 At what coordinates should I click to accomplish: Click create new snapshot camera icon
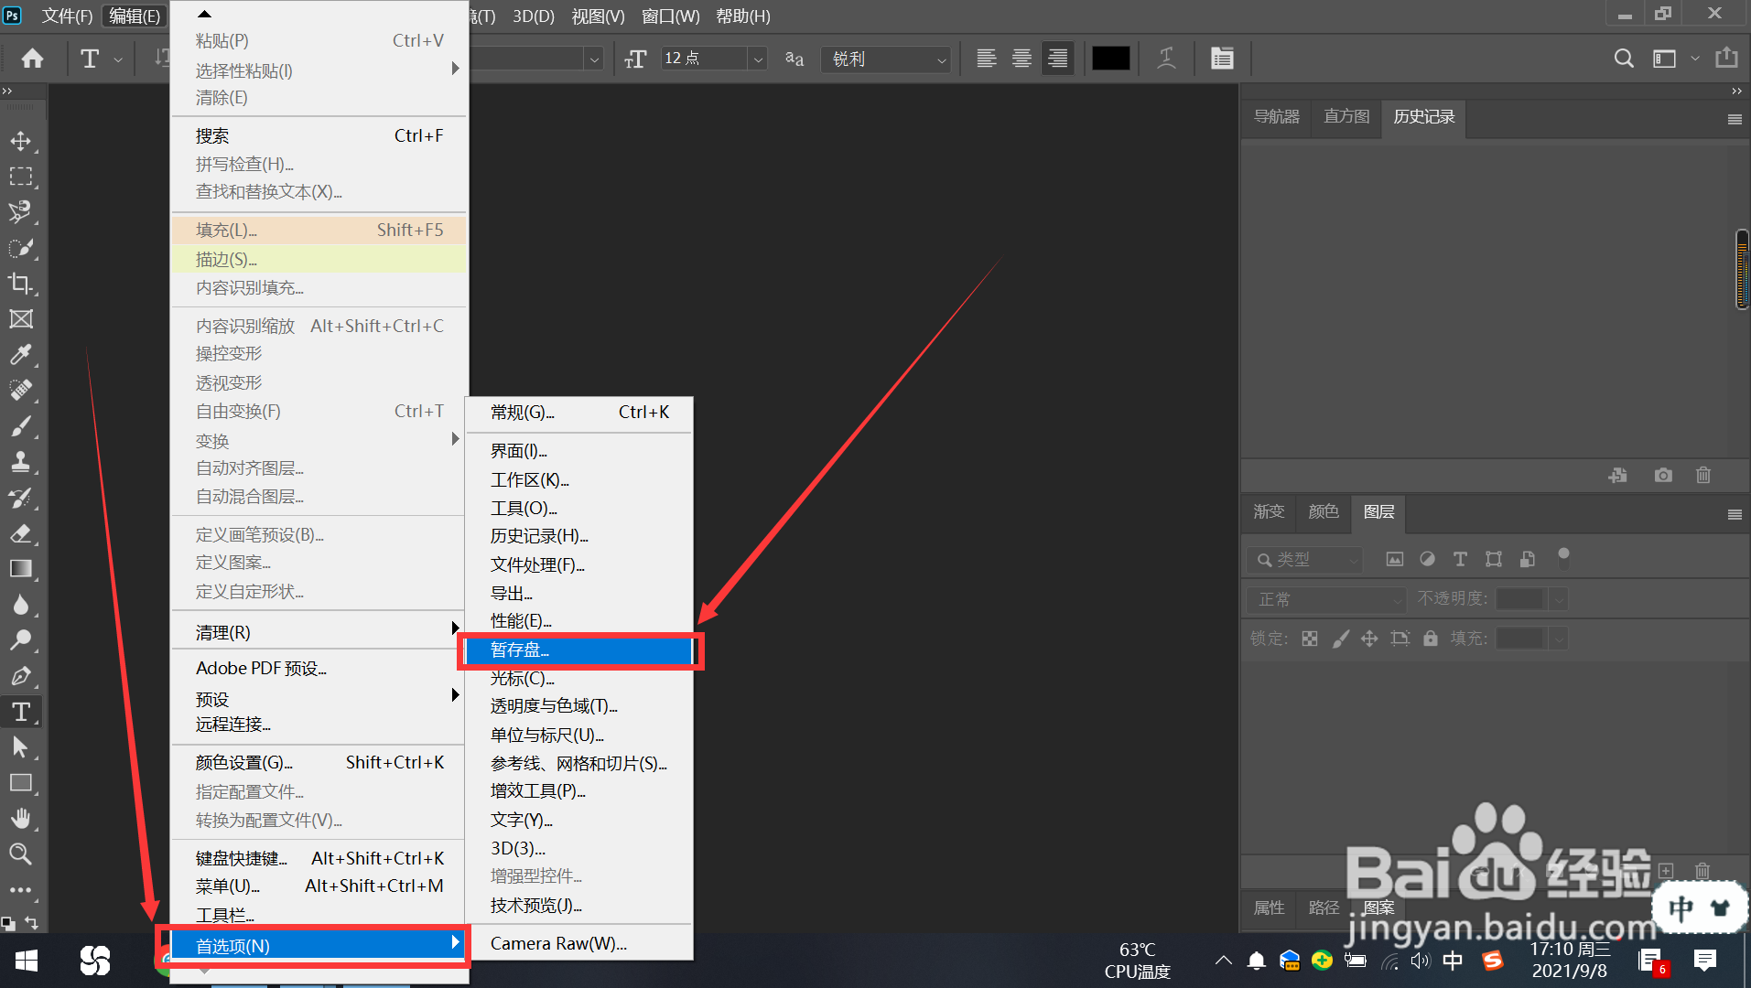pos(1663,475)
